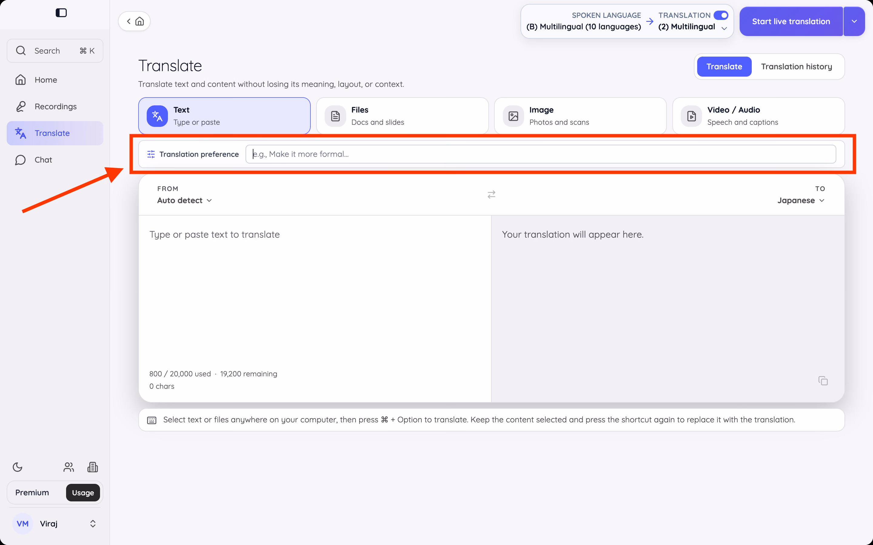
Task: Click the Recordings pen icon
Action: point(21,106)
